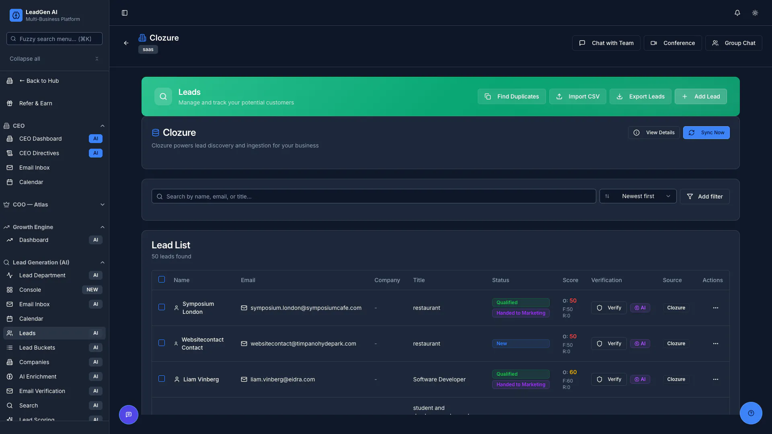Screen dimensions: 772x434
Task: Switch theme with the sun icon
Action: tap(755, 13)
